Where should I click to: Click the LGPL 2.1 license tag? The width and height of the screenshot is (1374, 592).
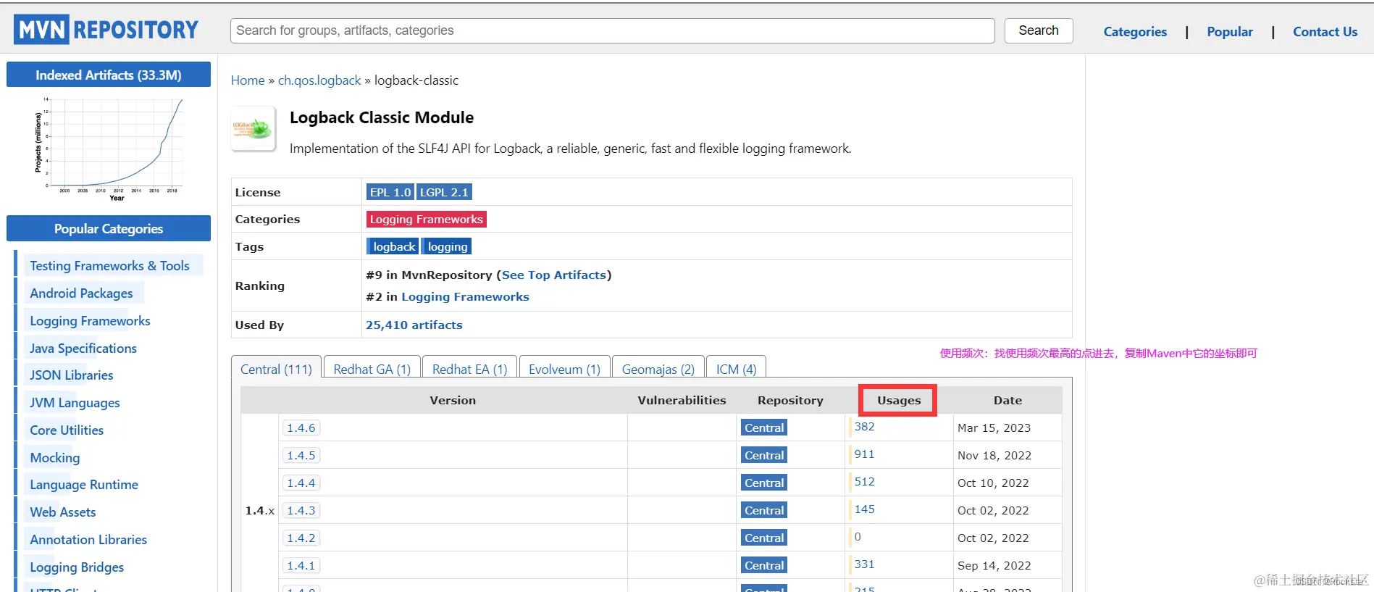pos(444,192)
